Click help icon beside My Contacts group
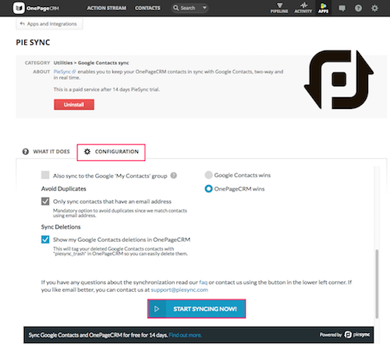Image resolution: width=390 pixels, height=354 pixels. [x=174, y=176]
